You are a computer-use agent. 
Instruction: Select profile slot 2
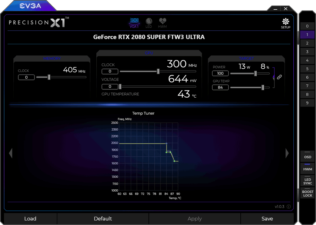click(x=307, y=43)
